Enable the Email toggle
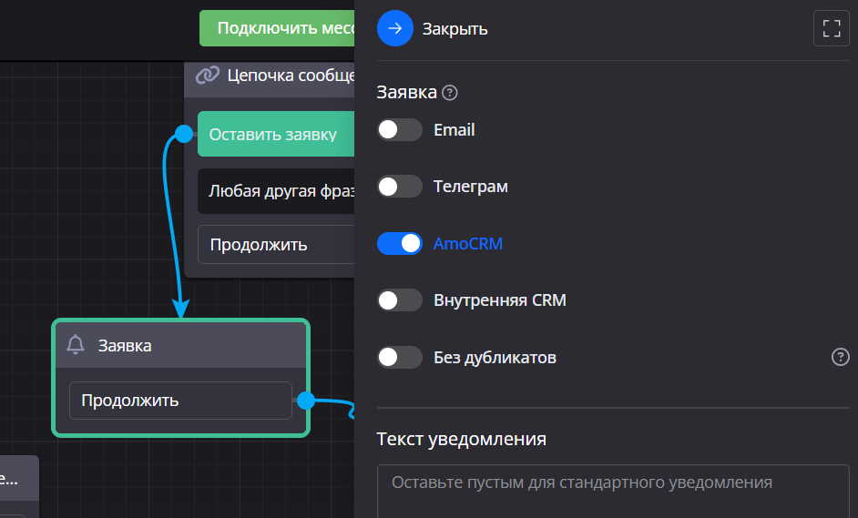Screen dimensions: 858x518 point(400,130)
